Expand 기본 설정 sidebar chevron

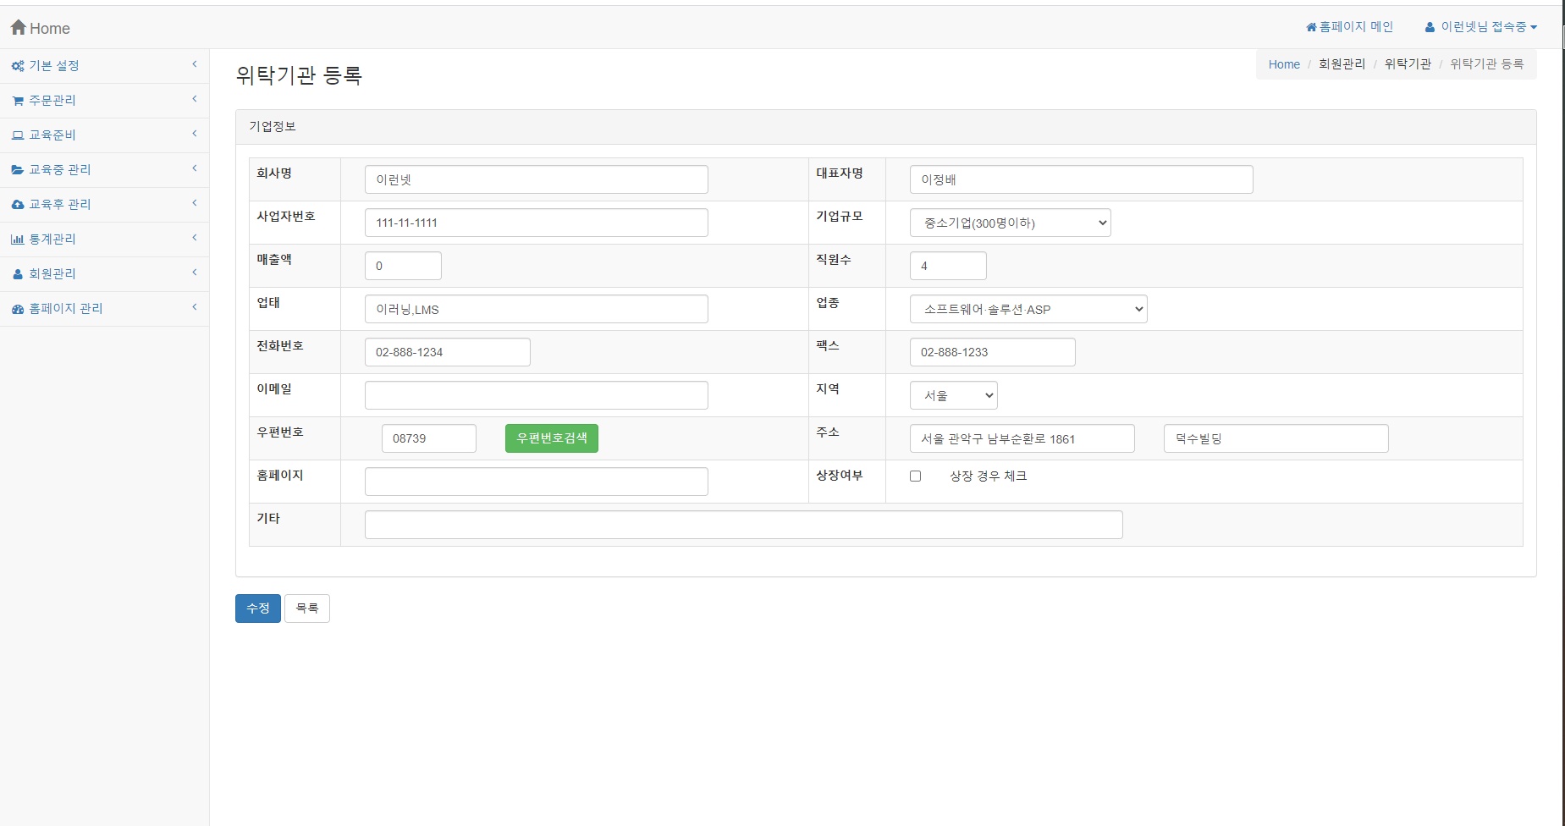click(x=195, y=64)
